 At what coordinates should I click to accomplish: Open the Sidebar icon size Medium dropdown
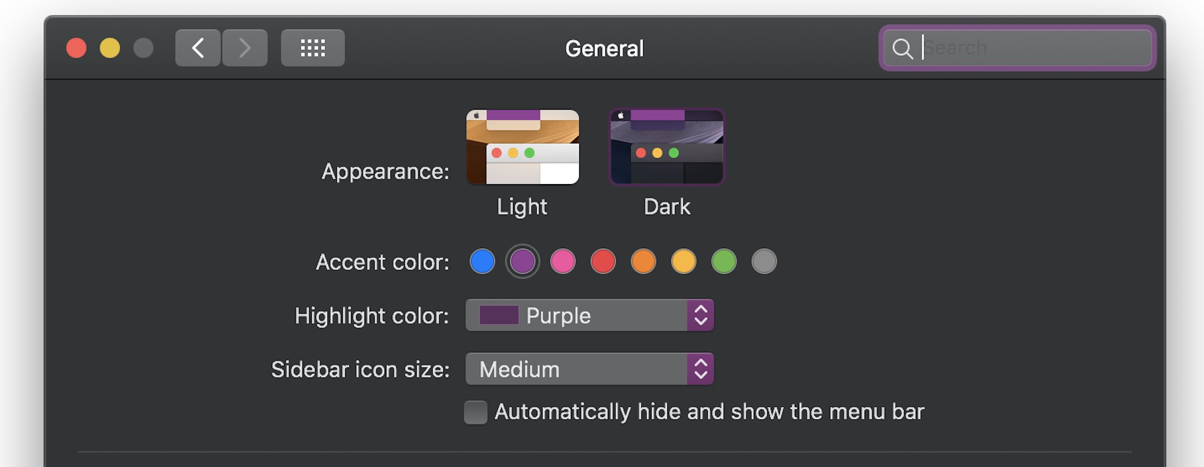[x=590, y=369]
